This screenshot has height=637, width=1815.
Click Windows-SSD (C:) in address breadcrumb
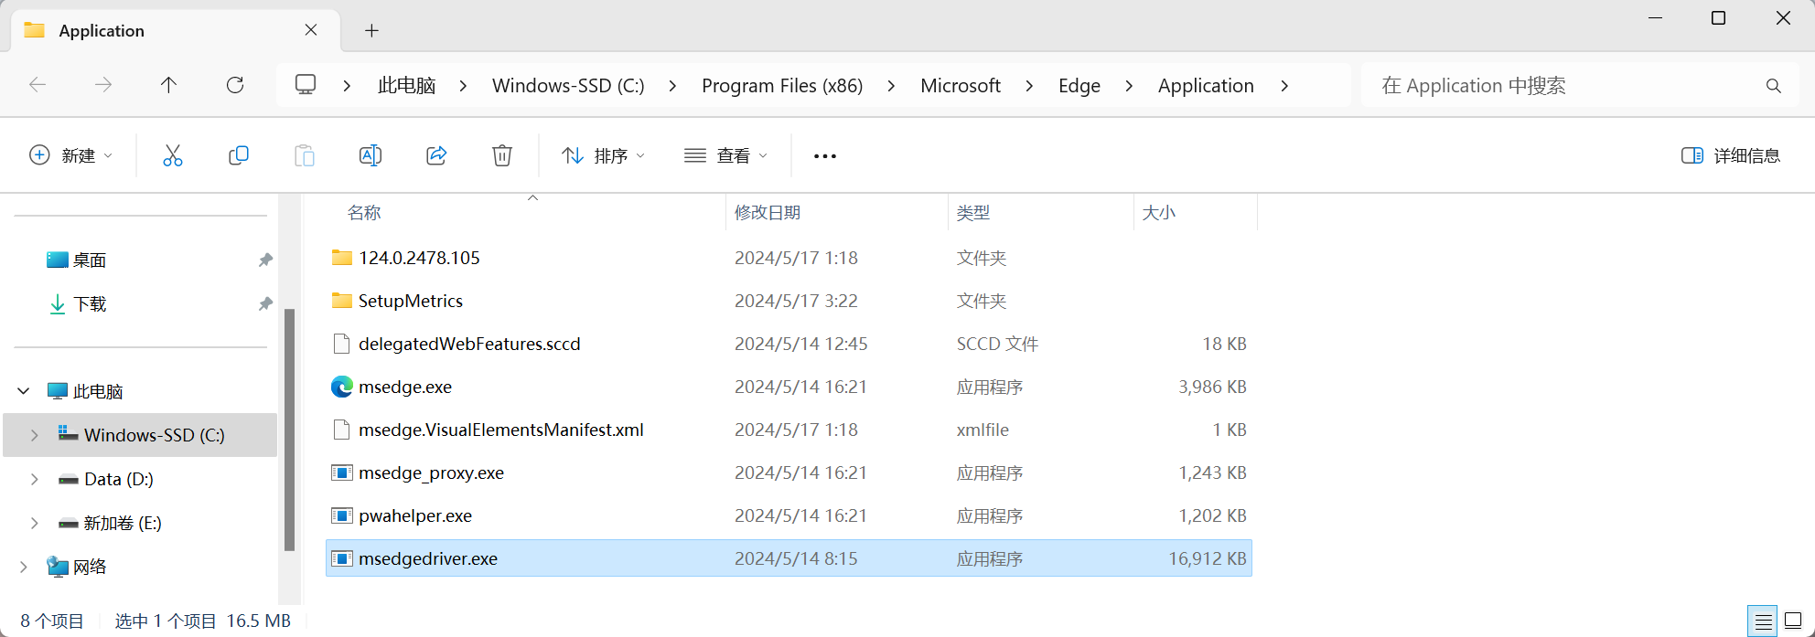568,86
